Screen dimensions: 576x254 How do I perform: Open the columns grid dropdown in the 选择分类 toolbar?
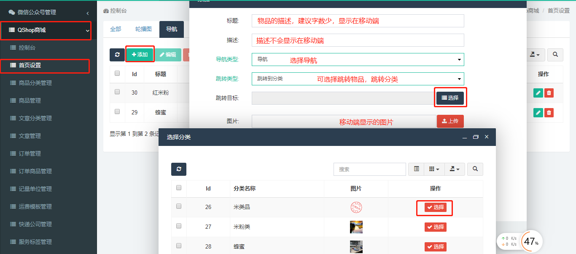tap(434, 169)
